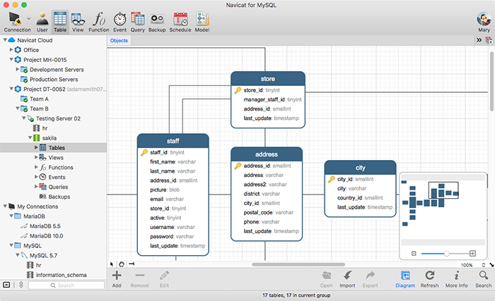Adjust the zoom slider in overview
The image size is (495, 301).
pos(446,254)
